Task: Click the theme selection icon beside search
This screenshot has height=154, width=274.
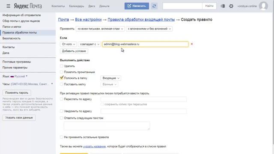Action: coord(223,6)
